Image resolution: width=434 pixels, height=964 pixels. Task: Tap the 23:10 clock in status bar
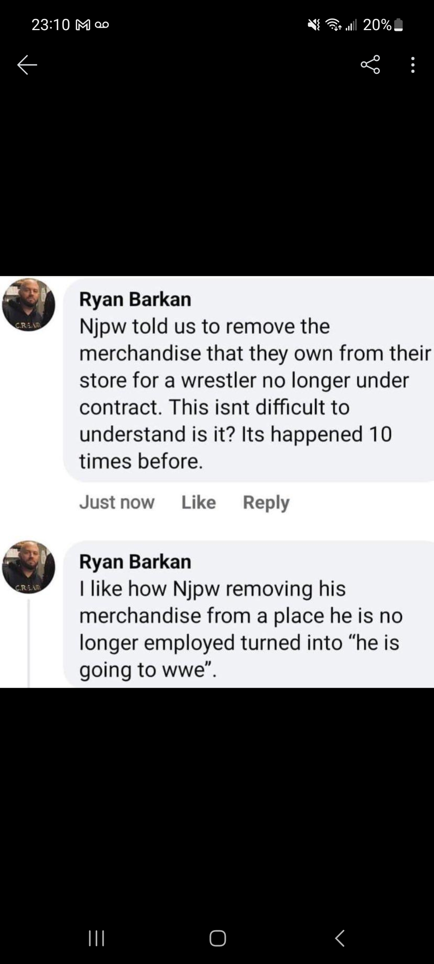(x=51, y=25)
